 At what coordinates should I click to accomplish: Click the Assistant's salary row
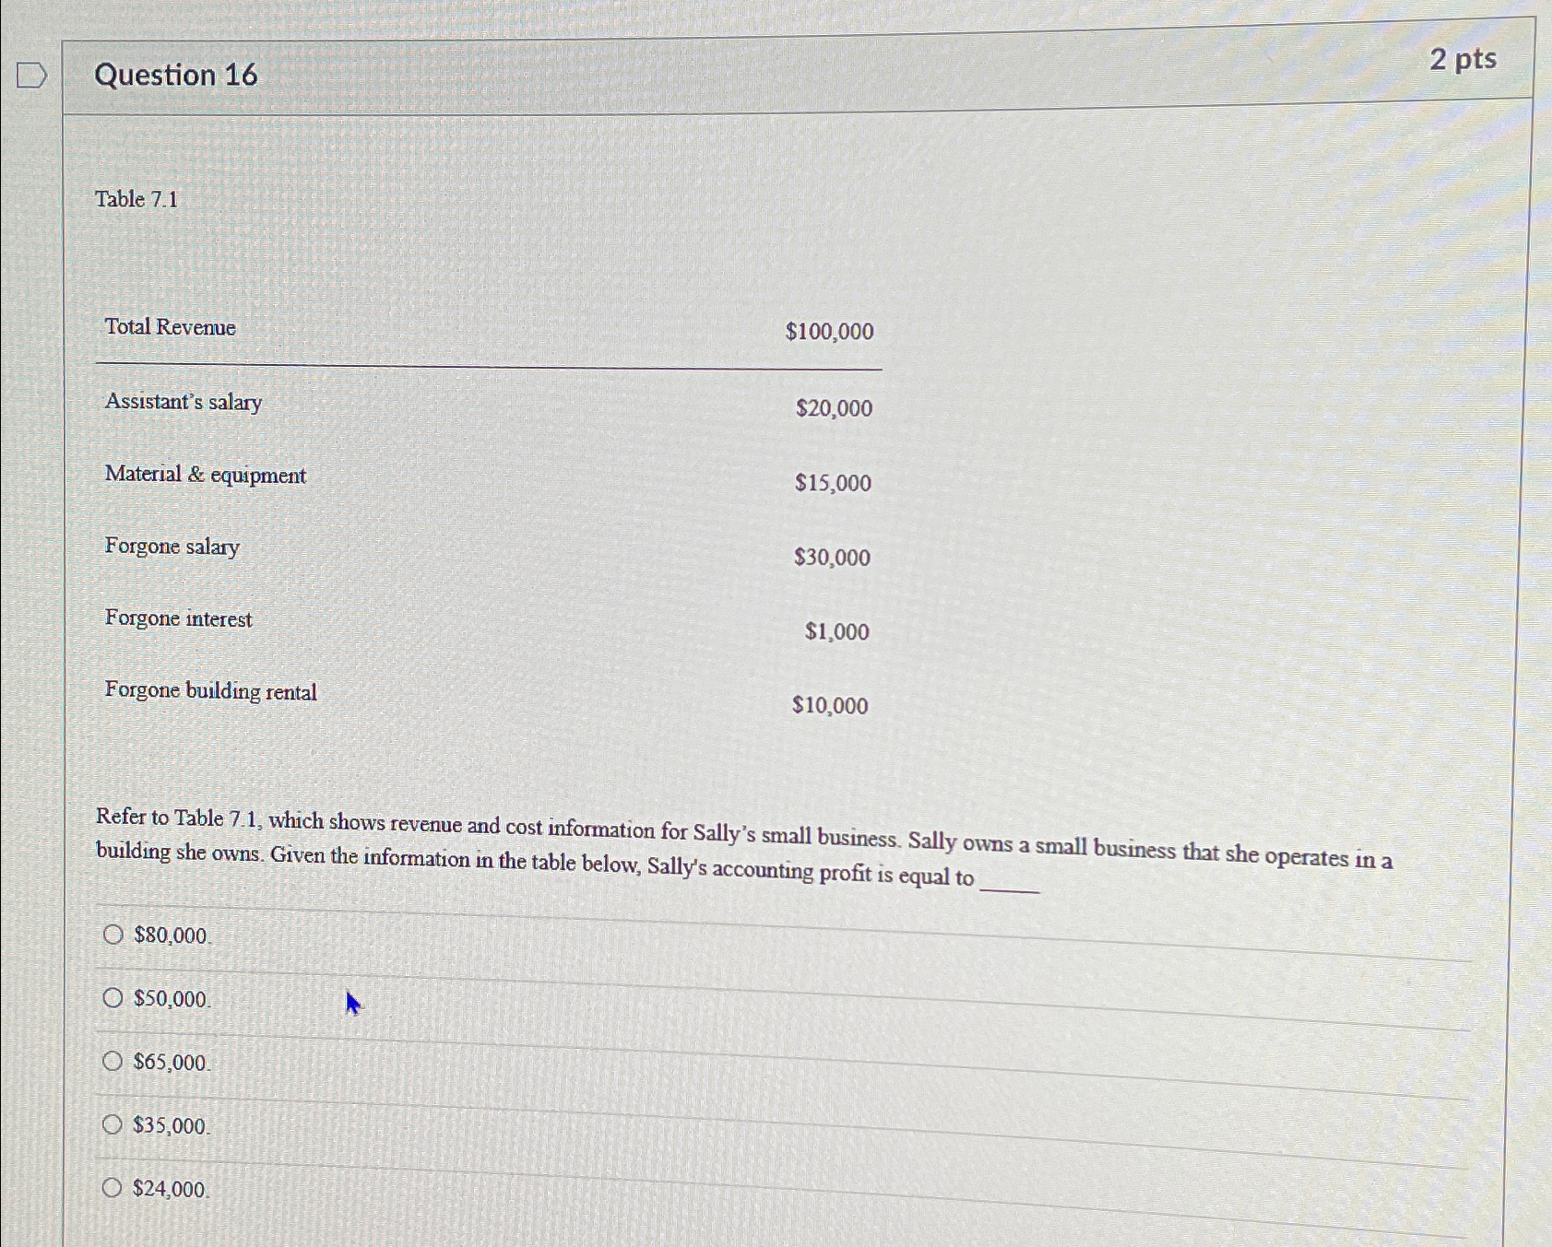(489, 405)
